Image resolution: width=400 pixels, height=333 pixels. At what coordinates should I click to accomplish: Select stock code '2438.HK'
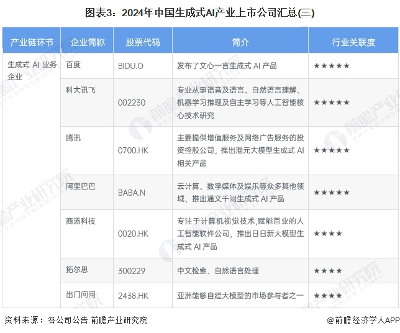click(133, 296)
